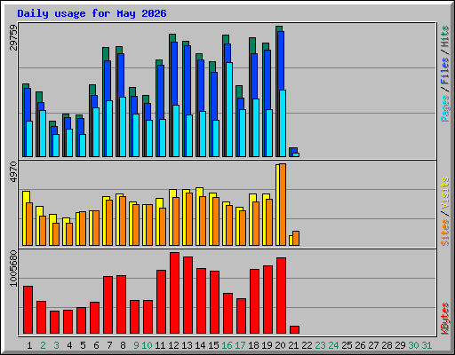Click day 11 on the x-axis
The height and width of the screenshot is (355, 455).
160,345
